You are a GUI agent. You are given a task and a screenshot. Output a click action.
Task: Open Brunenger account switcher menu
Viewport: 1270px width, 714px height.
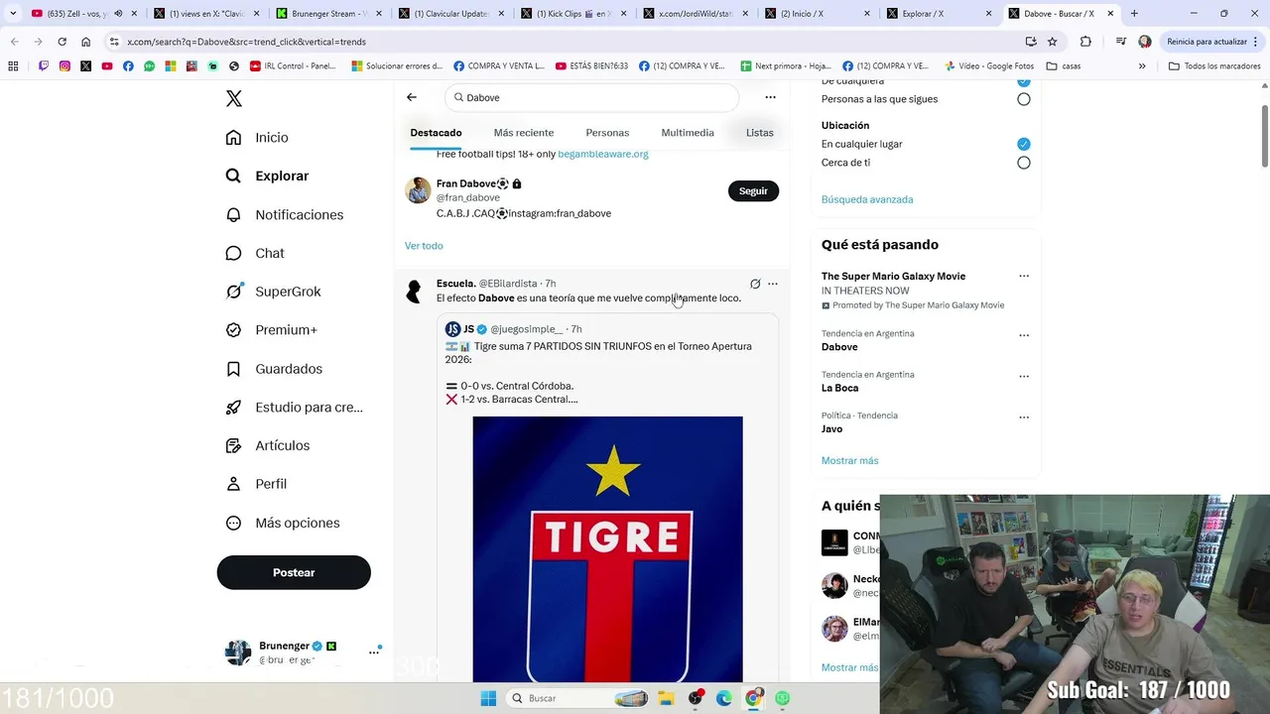303,652
